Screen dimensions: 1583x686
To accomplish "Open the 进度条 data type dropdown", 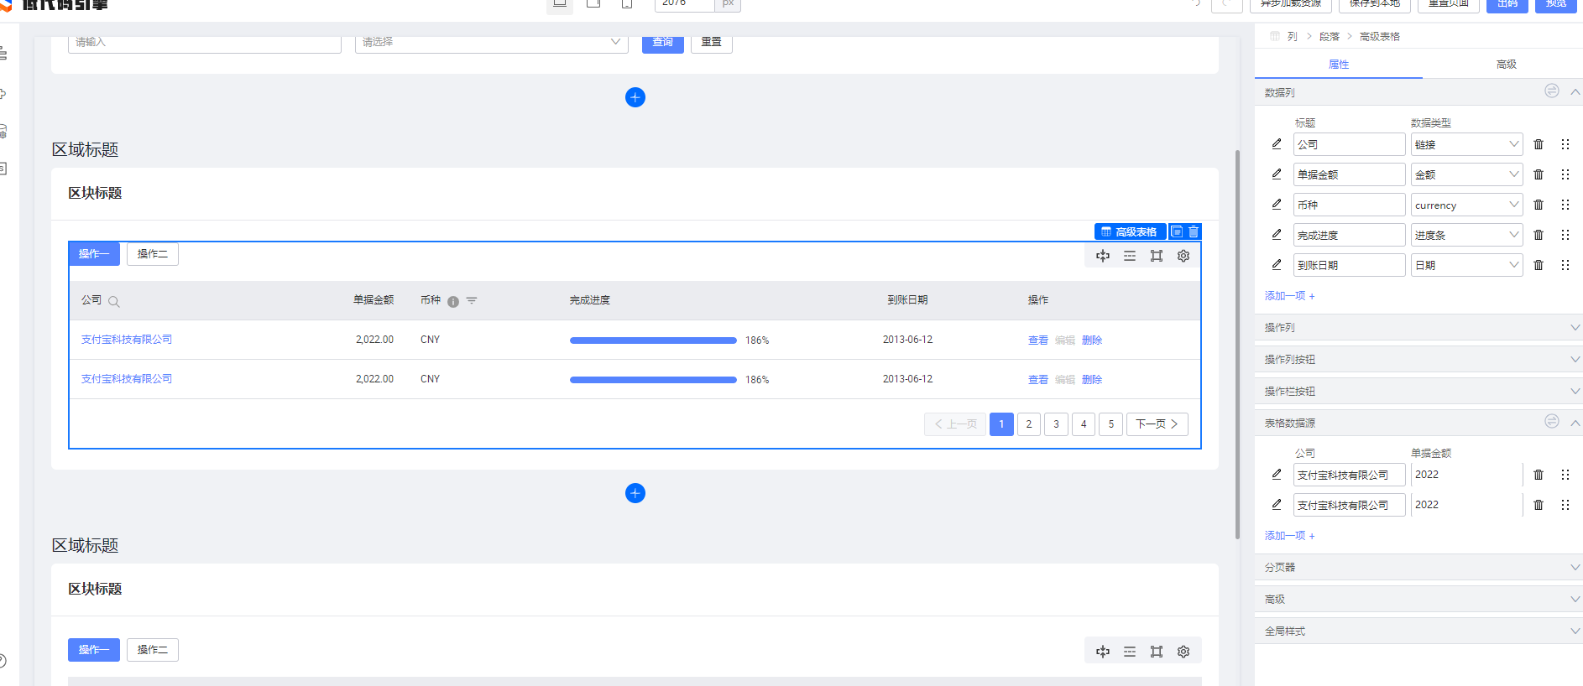I will click(x=1466, y=235).
